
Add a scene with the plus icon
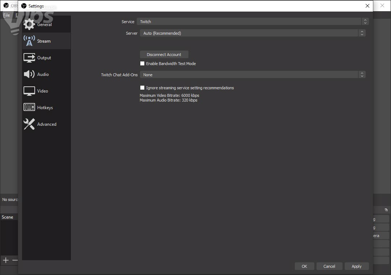tap(6, 260)
